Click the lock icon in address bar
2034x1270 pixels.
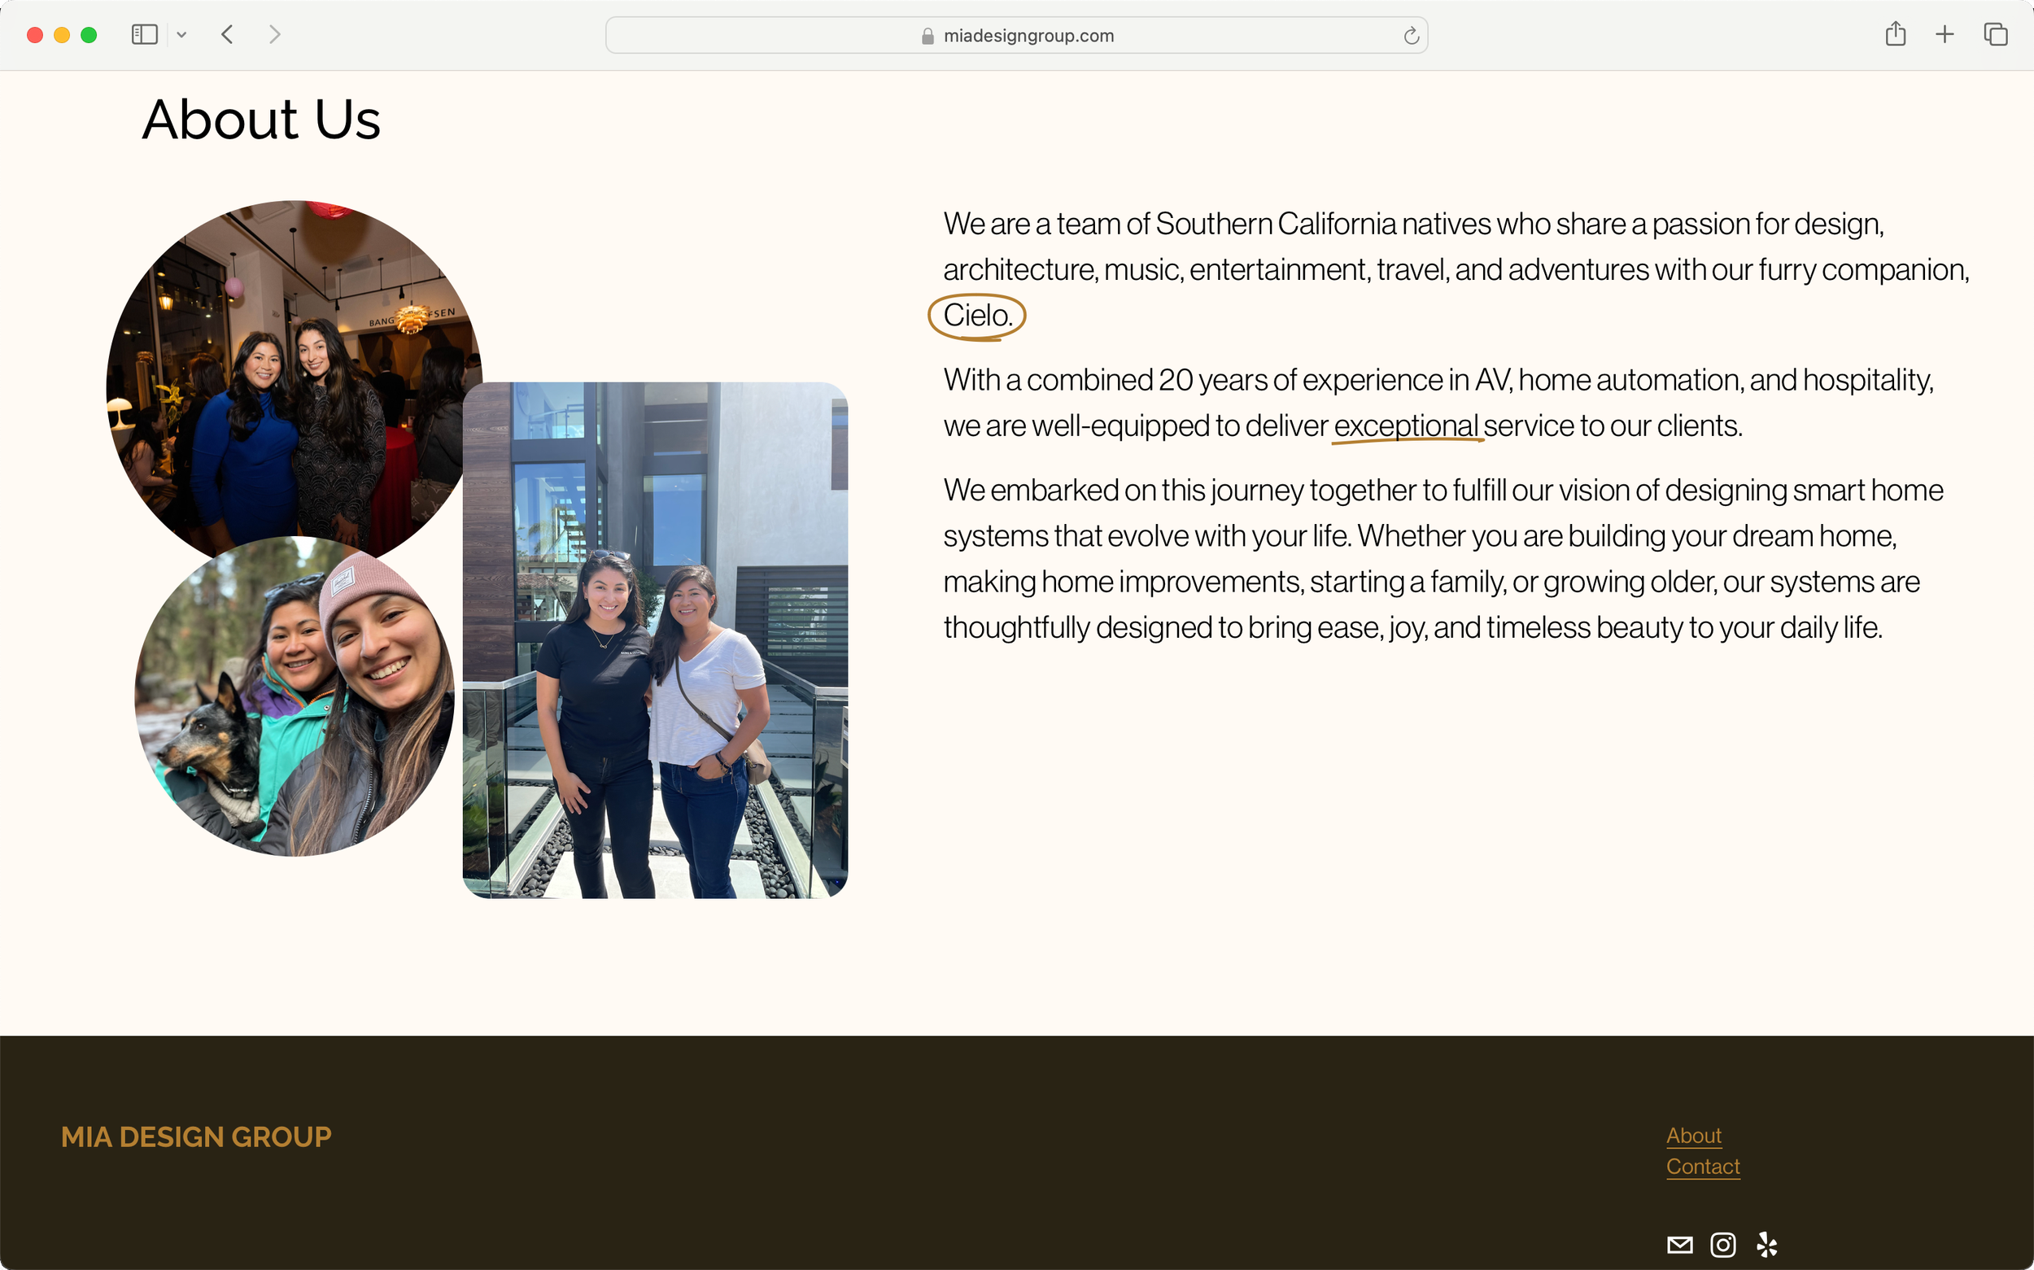pyautogui.click(x=928, y=36)
